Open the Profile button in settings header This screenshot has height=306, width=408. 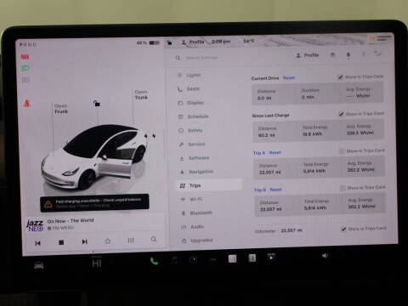click(308, 55)
